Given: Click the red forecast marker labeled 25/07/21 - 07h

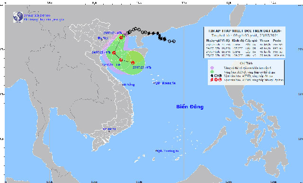Looking at the screenshot, I should coord(133,62).
